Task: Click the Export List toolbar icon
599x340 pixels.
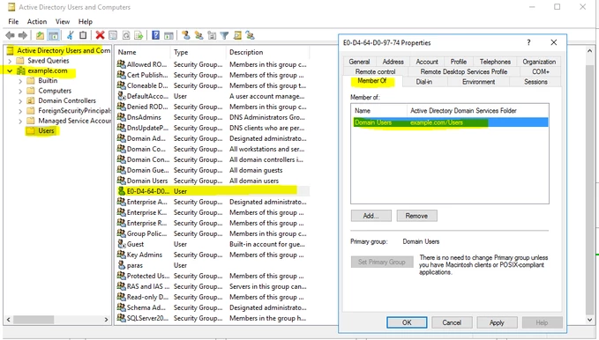Action: click(x=139, y=35)
